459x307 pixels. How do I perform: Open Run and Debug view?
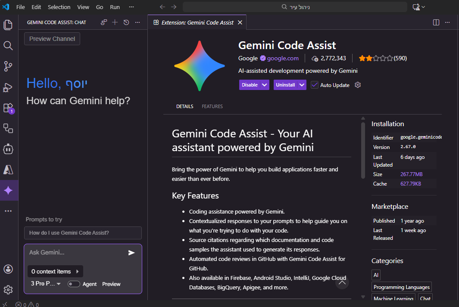click(8, 87)
